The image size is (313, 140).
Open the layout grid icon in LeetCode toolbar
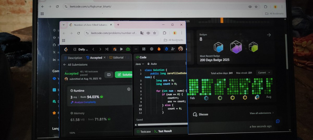pyautogui.click(x=144, y=49)
